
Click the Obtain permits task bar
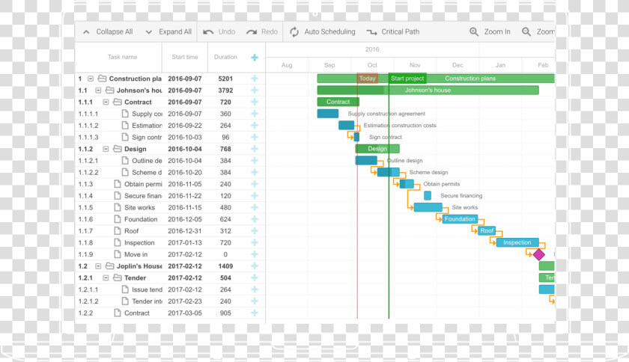(407, 184)
